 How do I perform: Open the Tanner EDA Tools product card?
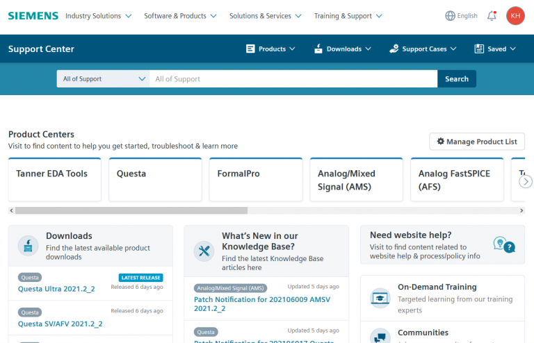pyautogui.click(x=54, y=179)
